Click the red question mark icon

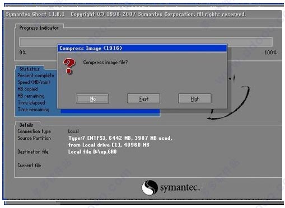tap(69, 66)
